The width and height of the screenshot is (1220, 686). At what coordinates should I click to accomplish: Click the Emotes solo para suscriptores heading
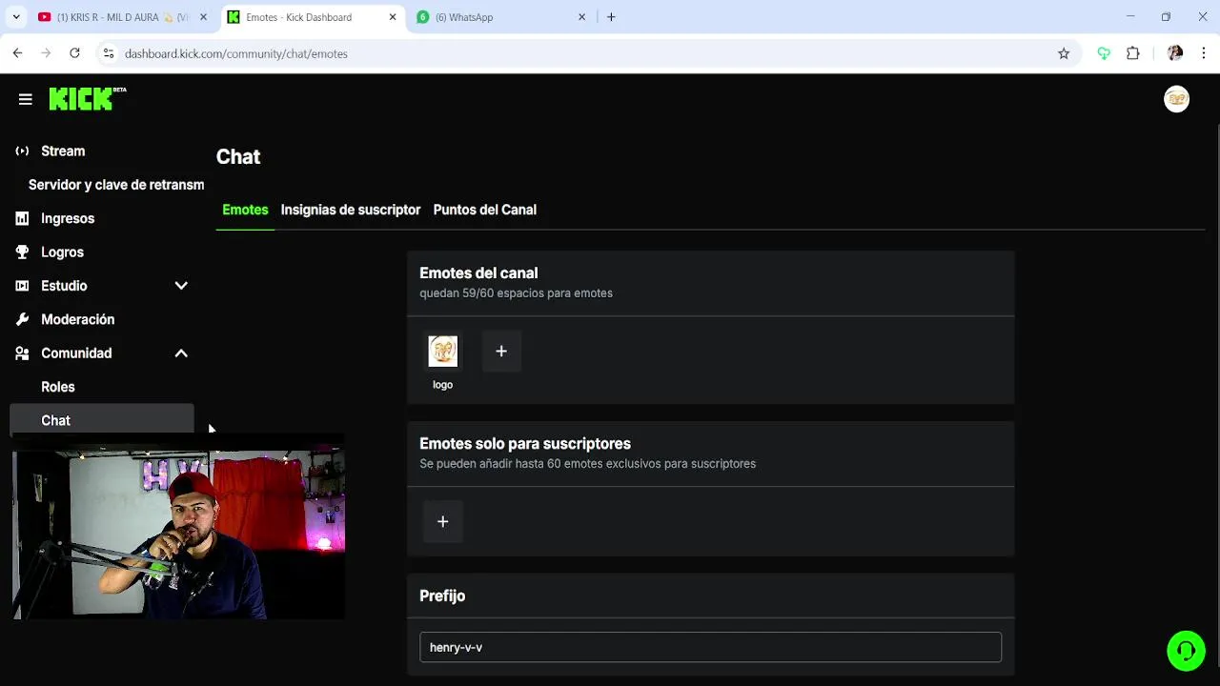(525, 444)
